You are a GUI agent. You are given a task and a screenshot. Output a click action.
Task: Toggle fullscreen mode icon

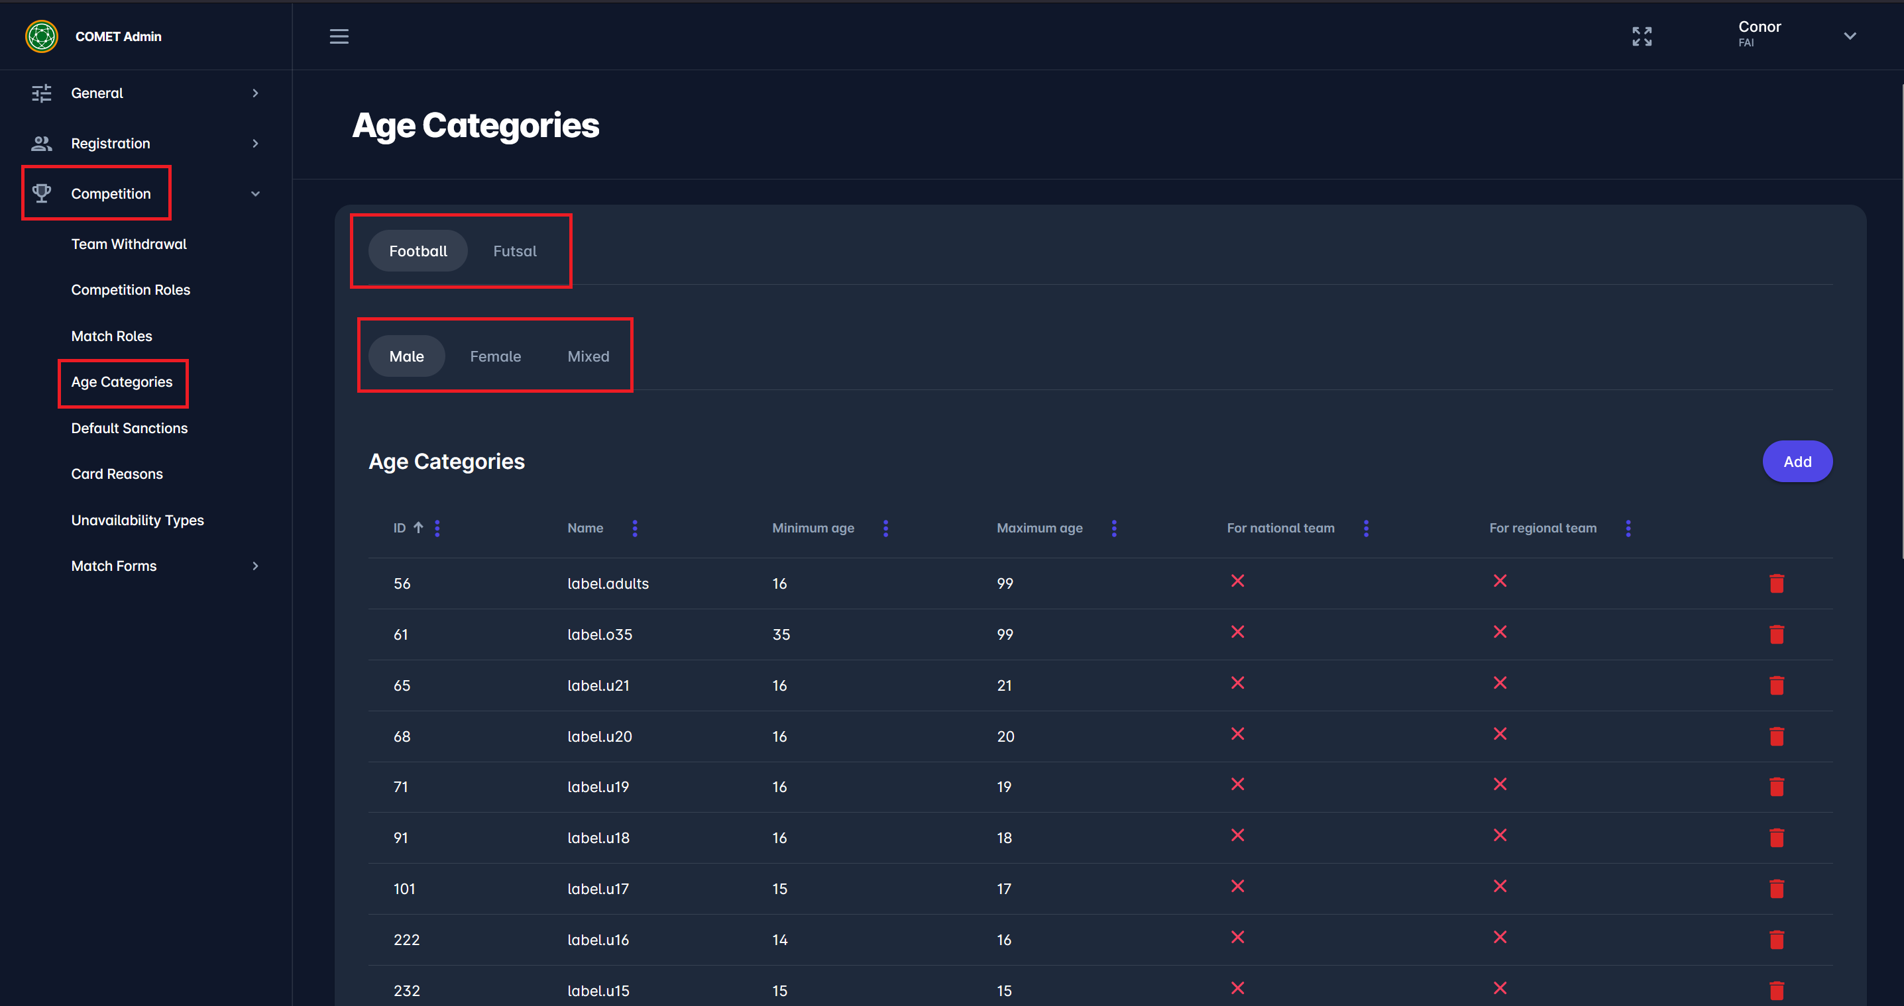tap(1642, 36)
